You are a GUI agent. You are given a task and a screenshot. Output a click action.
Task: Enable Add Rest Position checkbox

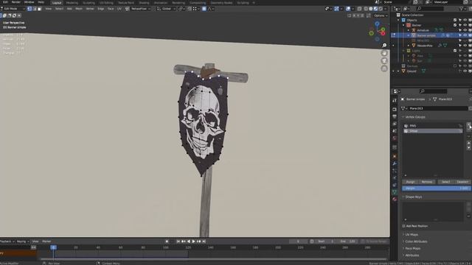403,226
